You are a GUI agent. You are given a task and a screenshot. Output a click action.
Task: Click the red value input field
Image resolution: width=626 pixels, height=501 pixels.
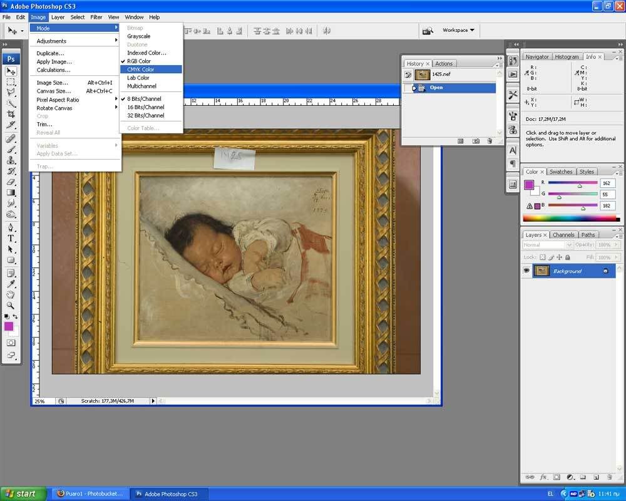pos(607,183)
